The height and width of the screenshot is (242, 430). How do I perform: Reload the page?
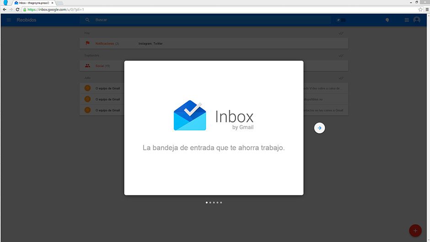click(17, 9)
